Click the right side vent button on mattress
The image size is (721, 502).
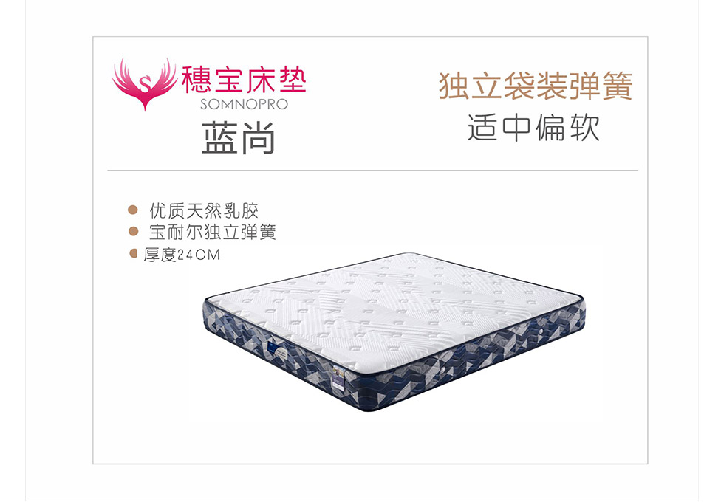[541, 331]
